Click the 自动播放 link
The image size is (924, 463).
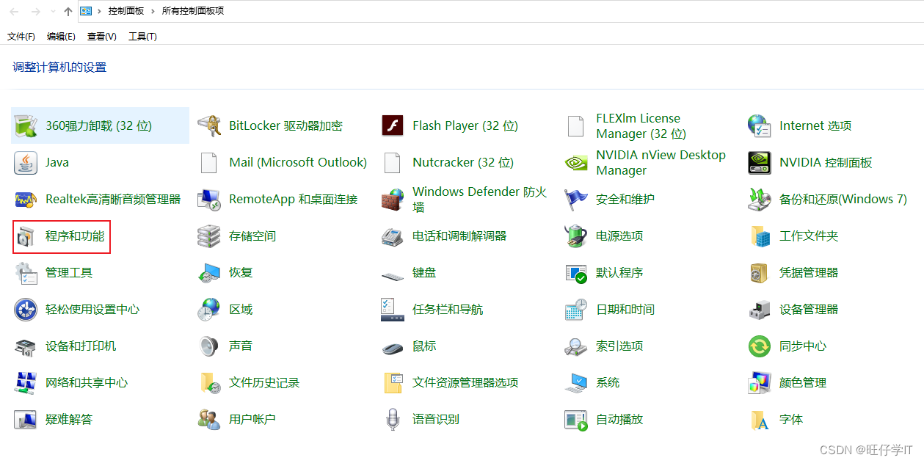tap(619, 419)
